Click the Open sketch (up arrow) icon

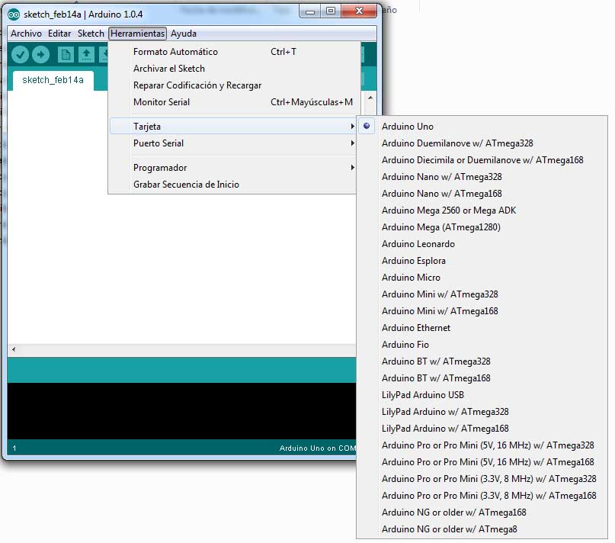point(86,55)
